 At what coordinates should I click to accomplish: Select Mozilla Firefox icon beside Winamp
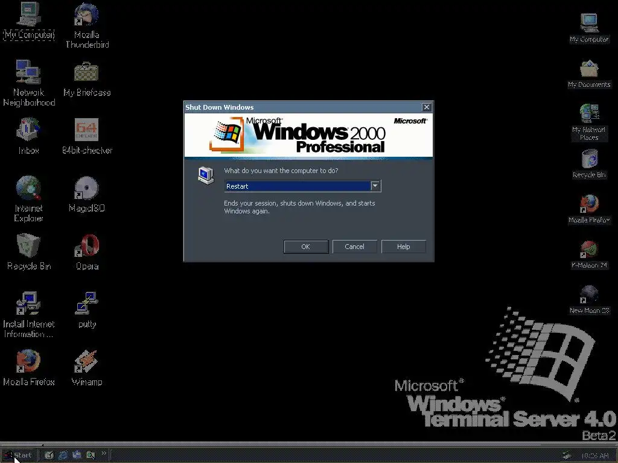tap(29, 367)
